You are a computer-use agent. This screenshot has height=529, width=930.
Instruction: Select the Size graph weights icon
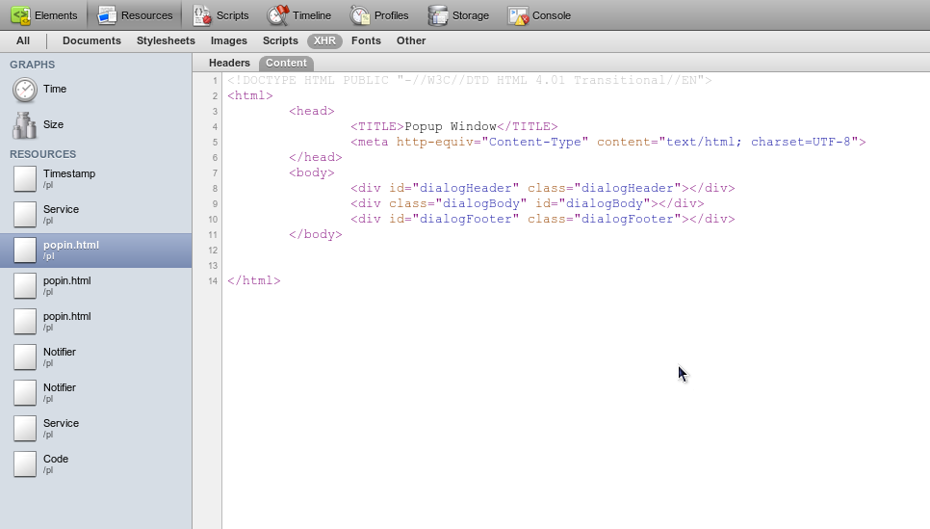(25, 125)
